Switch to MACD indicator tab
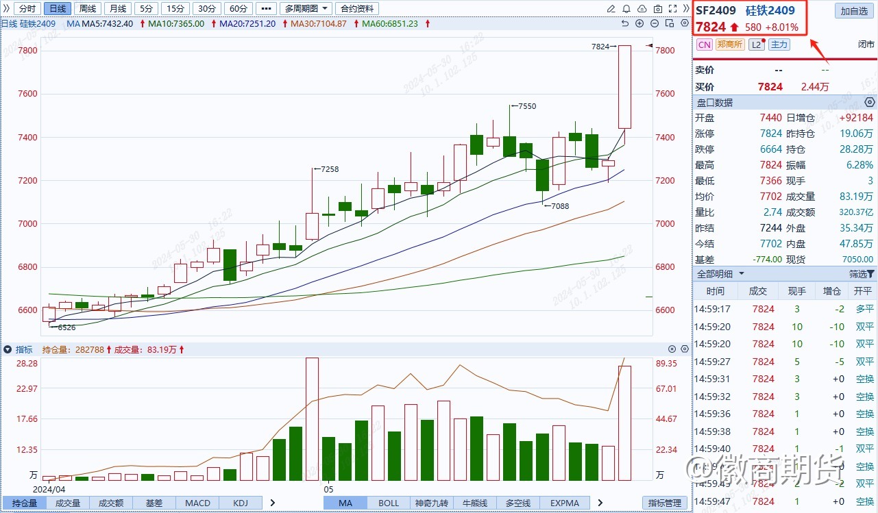Image resolution: width=878 pixels, height=513 pixels. 197,503
